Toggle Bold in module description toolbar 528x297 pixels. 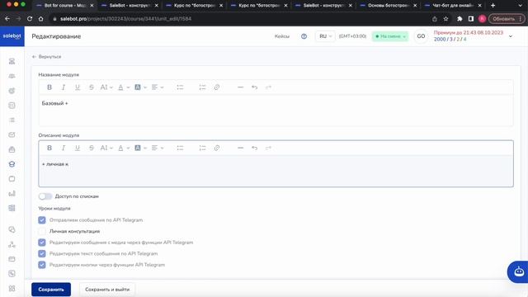pos(49,148)
